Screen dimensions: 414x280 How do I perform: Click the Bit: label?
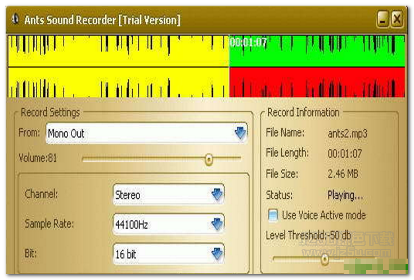[x=31, y=254]
